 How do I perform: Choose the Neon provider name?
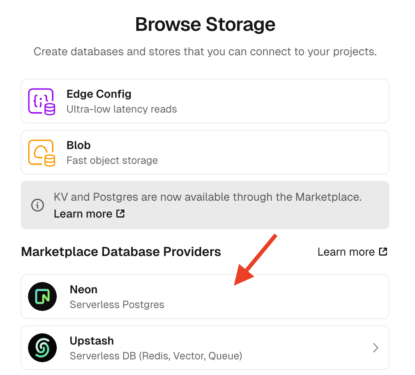point(84,289)
